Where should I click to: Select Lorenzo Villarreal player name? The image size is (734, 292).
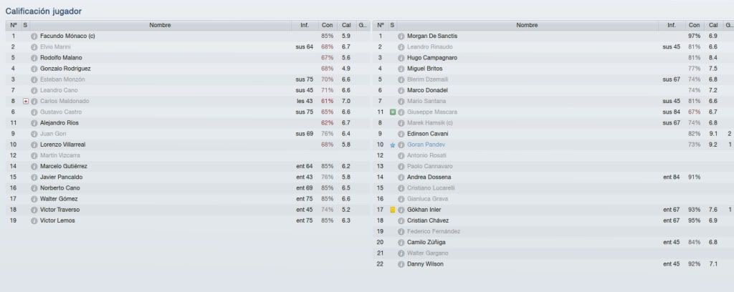(63, 145)
